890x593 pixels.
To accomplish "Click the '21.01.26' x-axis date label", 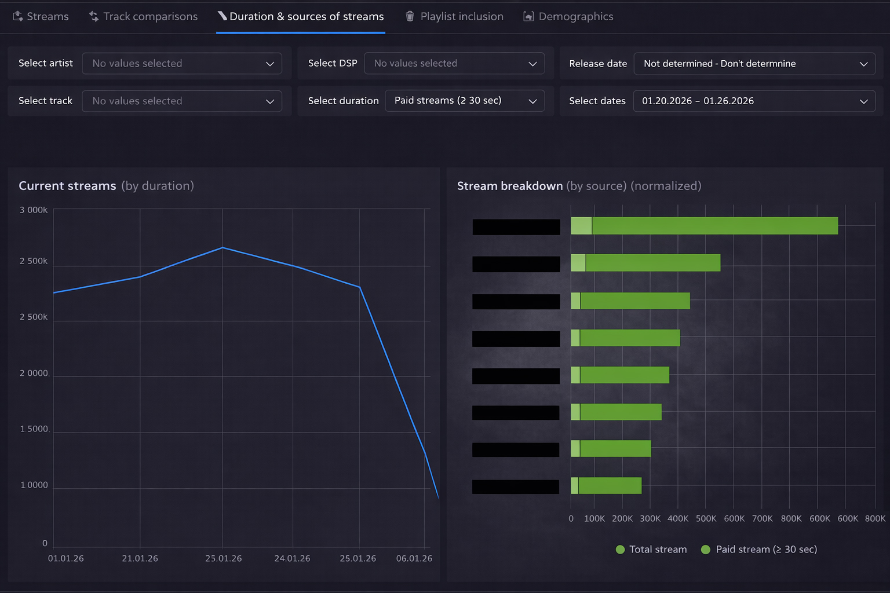I will 140,558.
